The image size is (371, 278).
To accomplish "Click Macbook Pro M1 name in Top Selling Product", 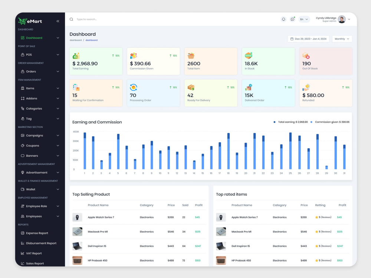I will 98,232.
